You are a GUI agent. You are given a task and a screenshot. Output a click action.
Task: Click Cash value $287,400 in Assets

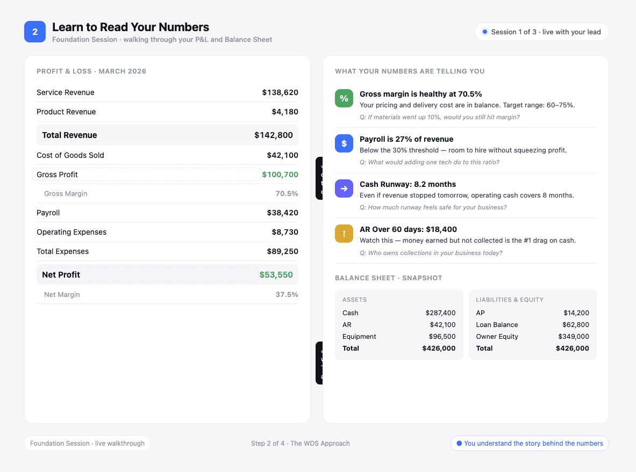pos(440,313)
